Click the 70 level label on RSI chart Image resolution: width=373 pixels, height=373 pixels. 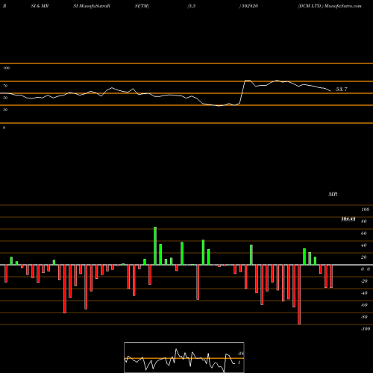(x=5, y=86)
